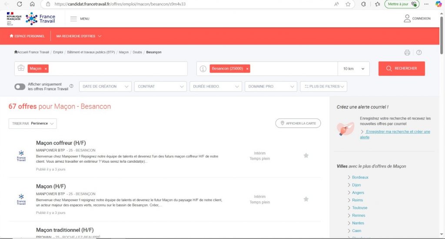This screenshot has height=239, width=445.
Task: Star the Maçon (H/F) Manpower offer
Action: coord(306,199)
